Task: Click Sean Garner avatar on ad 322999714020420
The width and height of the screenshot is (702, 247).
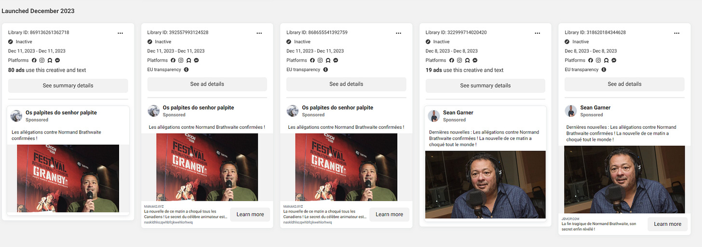Action: pos(434,116)
